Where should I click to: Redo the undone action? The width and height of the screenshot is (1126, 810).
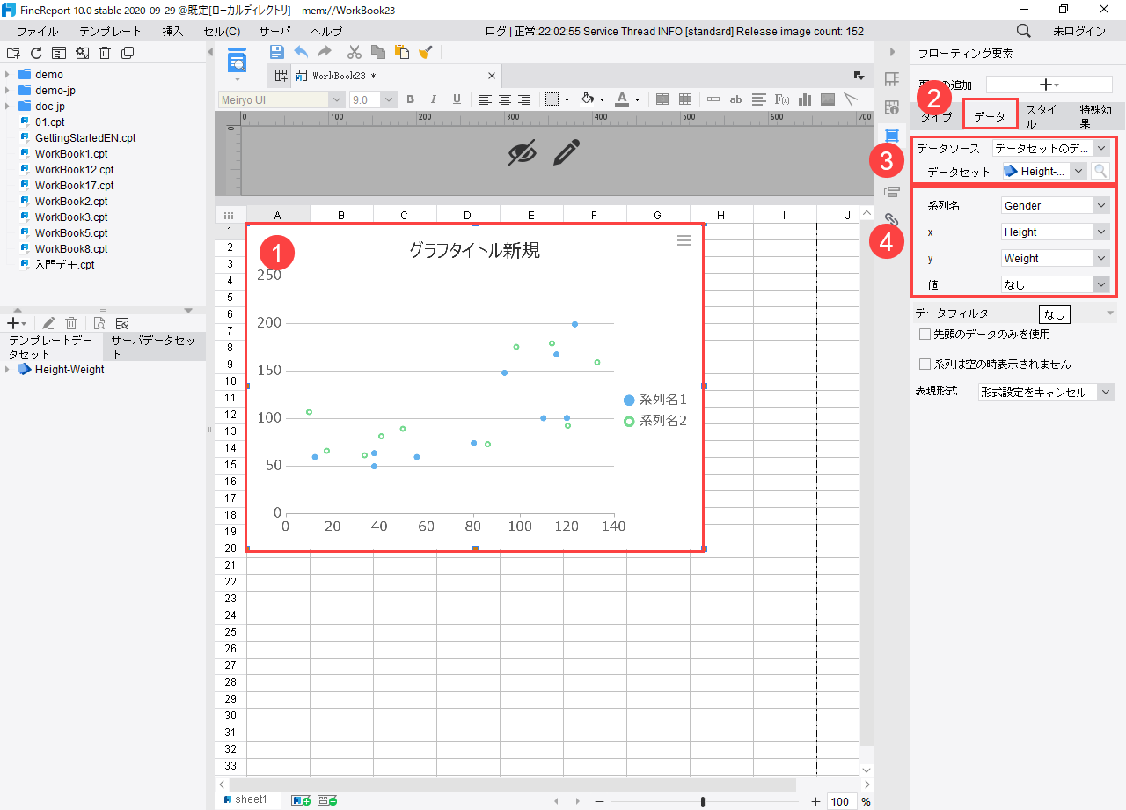click(x=325, y=52)
